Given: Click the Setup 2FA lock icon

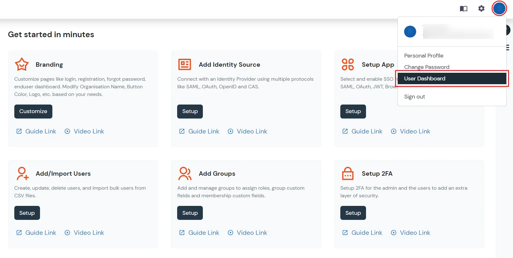Looking at the screenshot, I should (x=348, y=173).
